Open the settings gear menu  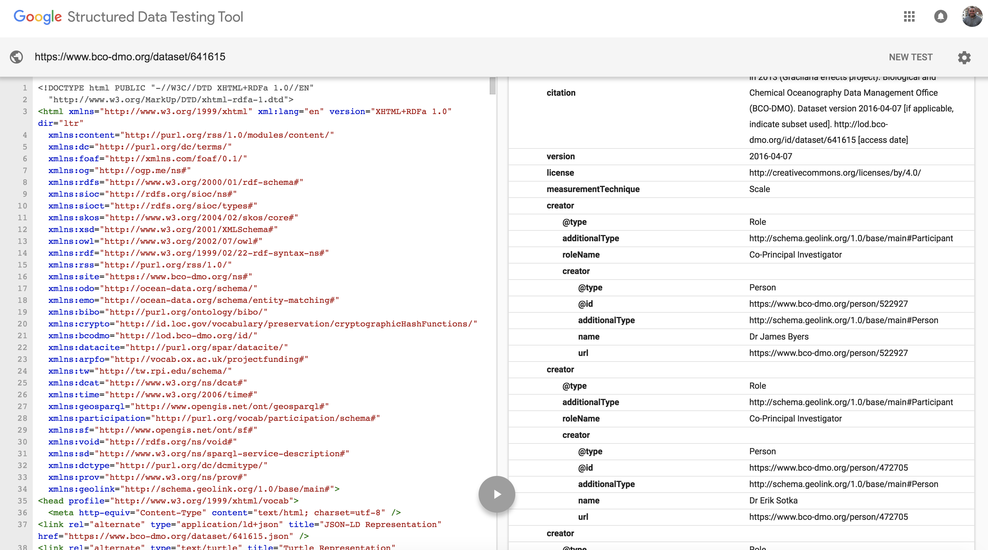[x=964, y=58]
